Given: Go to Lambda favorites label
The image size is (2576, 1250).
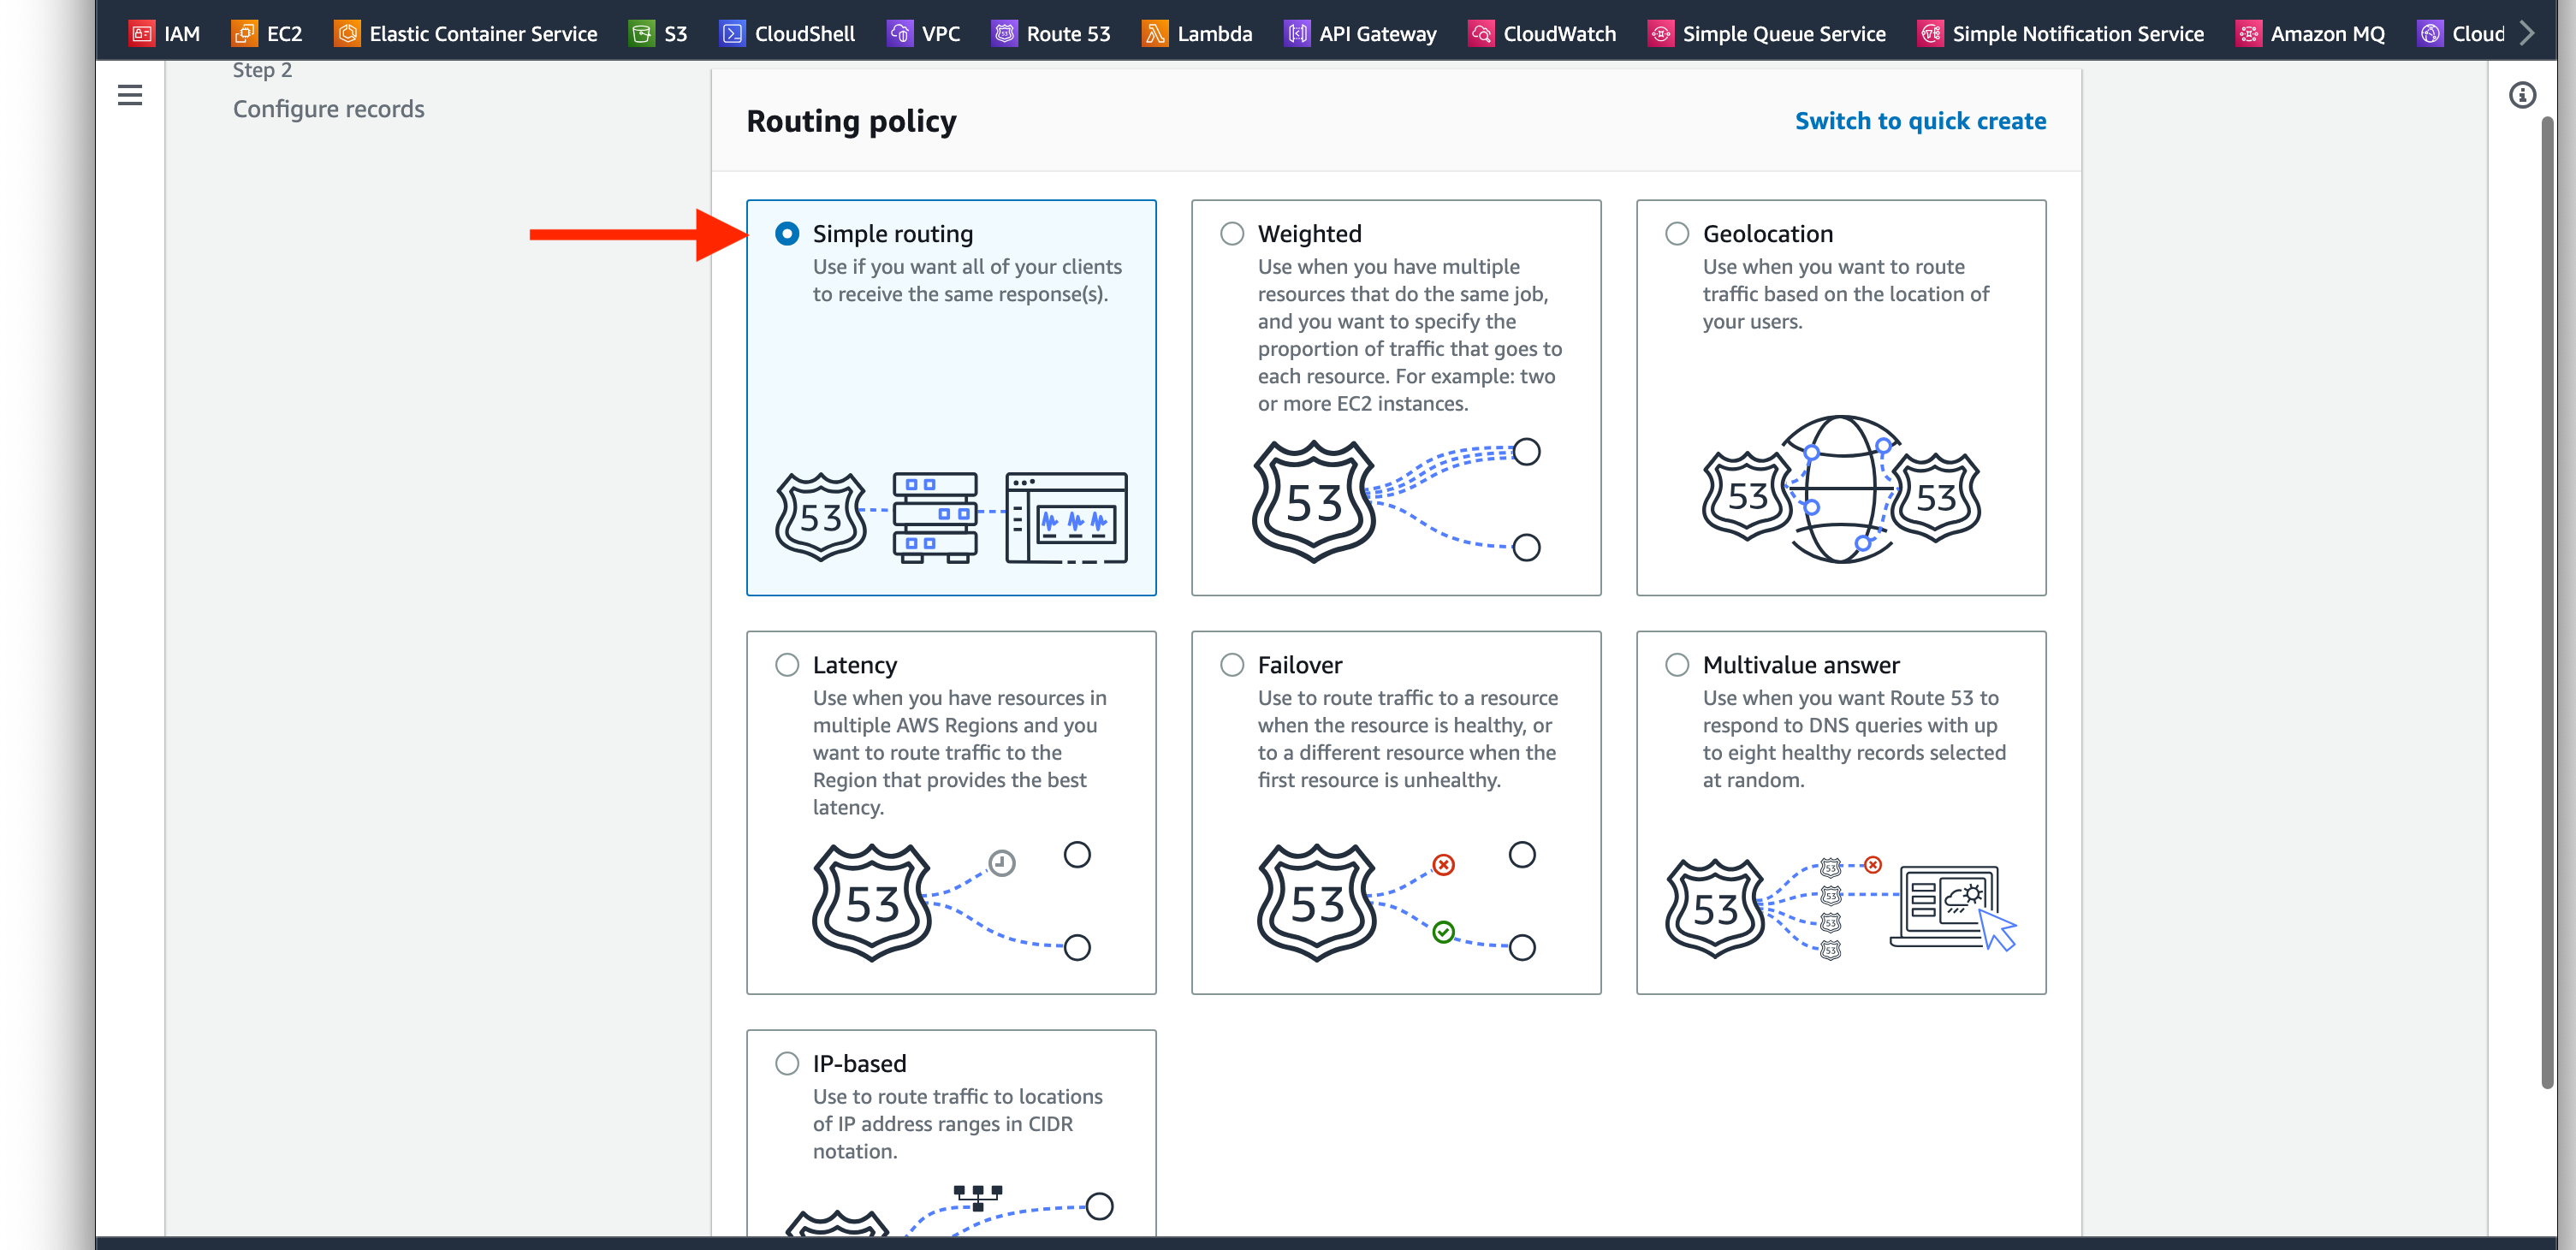Looking at the screenshot, I should point(1214,34).
